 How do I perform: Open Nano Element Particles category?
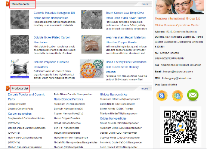[x=68, y=99]
